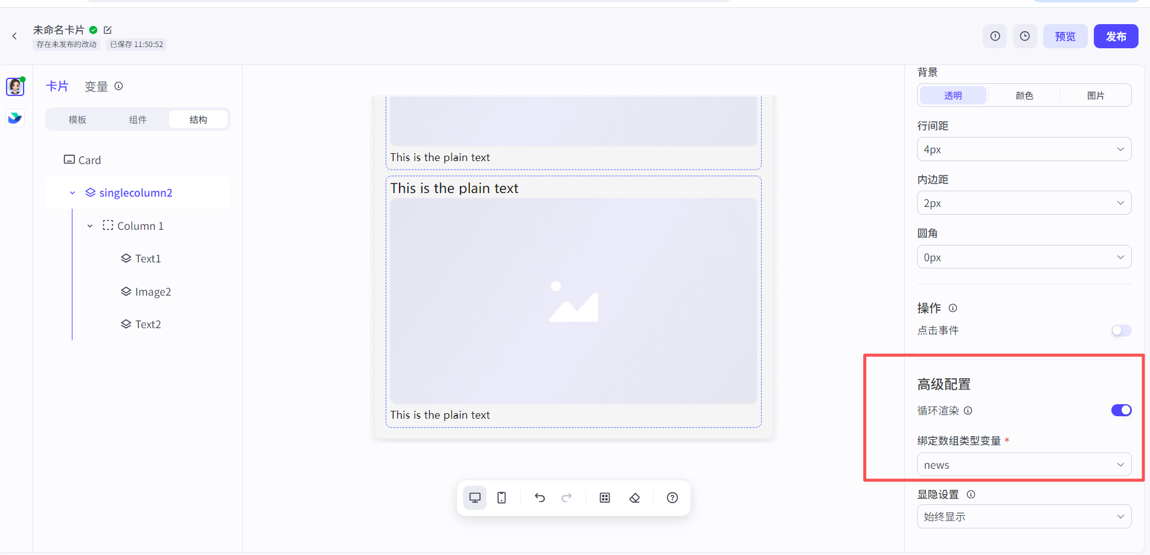The width and height of the screenshot is (1150, 555).
Task: Enable the 点击事件 toggle
Action: (1122, 331)
